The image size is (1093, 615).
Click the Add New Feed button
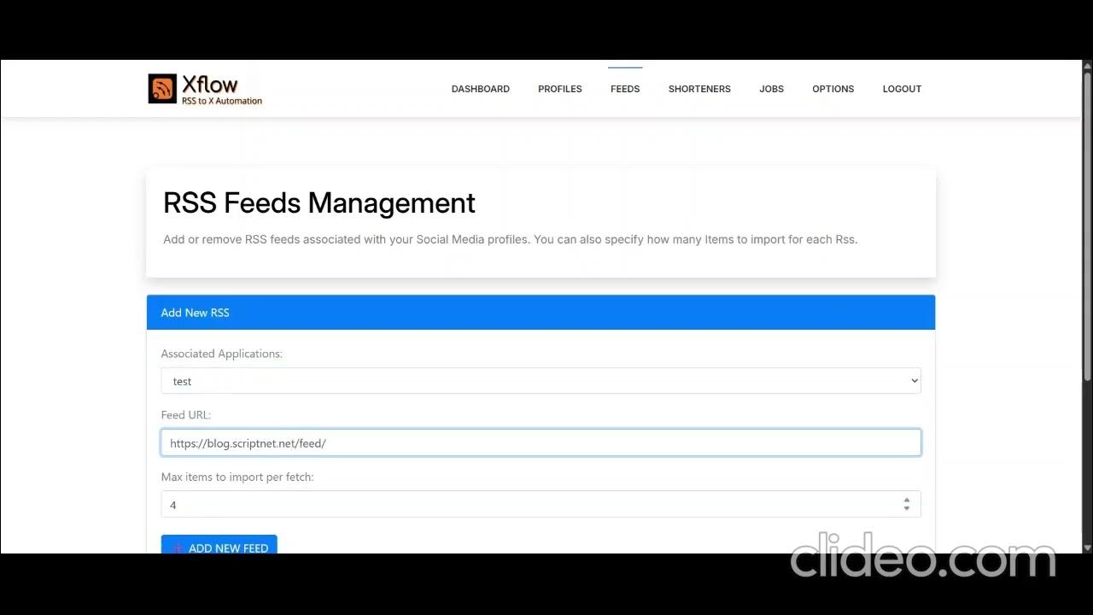tap(219, 545)
